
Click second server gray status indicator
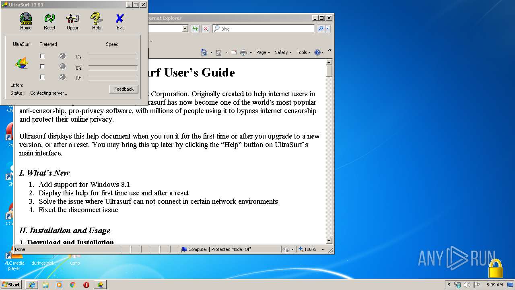point(62,66)
